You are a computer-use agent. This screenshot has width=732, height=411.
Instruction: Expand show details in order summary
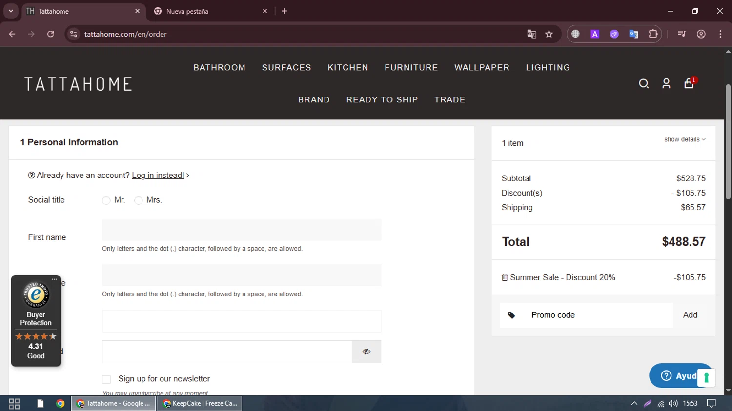click(685, 139)
